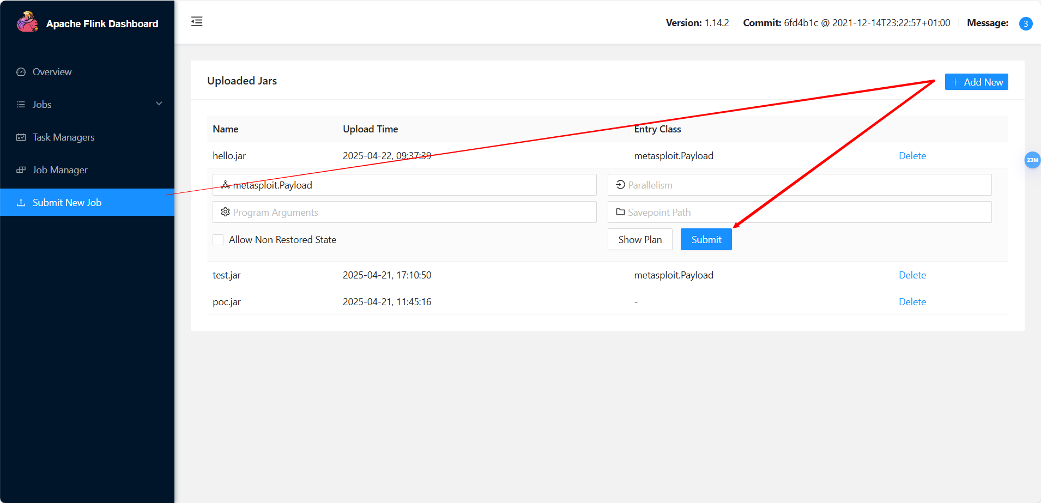Select the test.jar row name
This screenshot has height=503, width=1041.
(x=227, y=275)
